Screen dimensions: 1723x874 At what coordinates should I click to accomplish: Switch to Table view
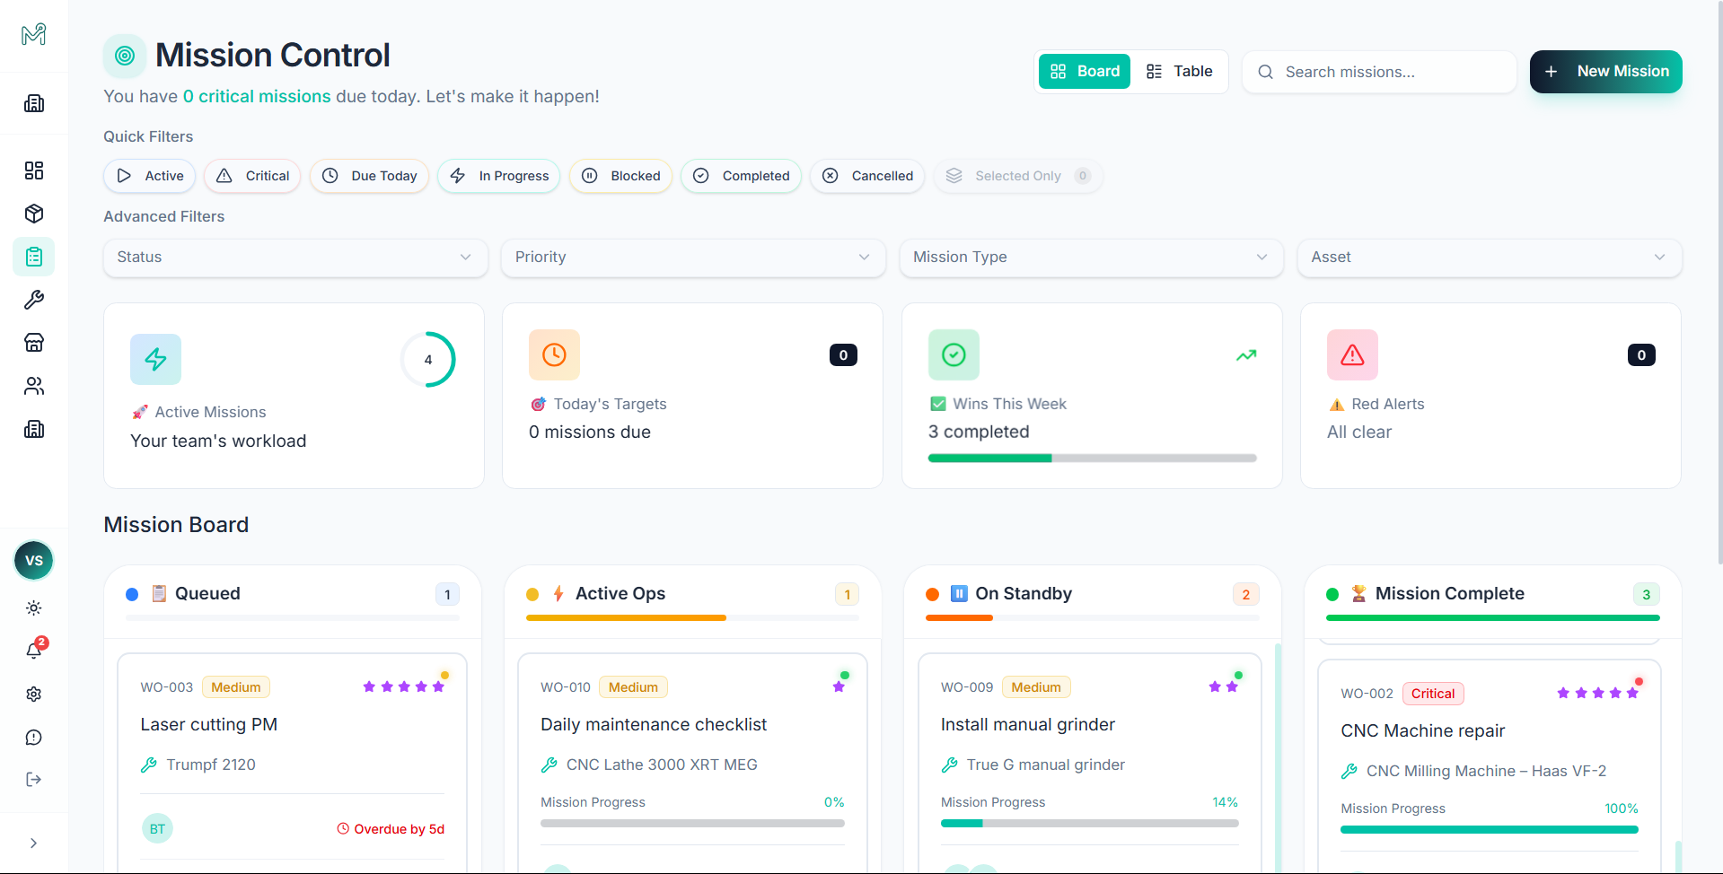click(1179, 72)
